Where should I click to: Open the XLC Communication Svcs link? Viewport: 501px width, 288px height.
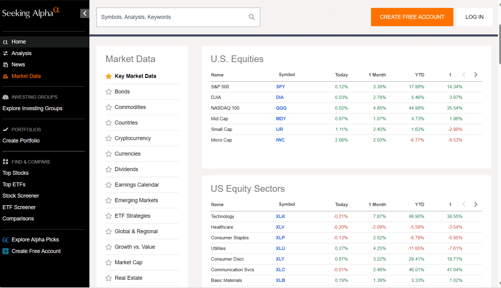point(280,270)
